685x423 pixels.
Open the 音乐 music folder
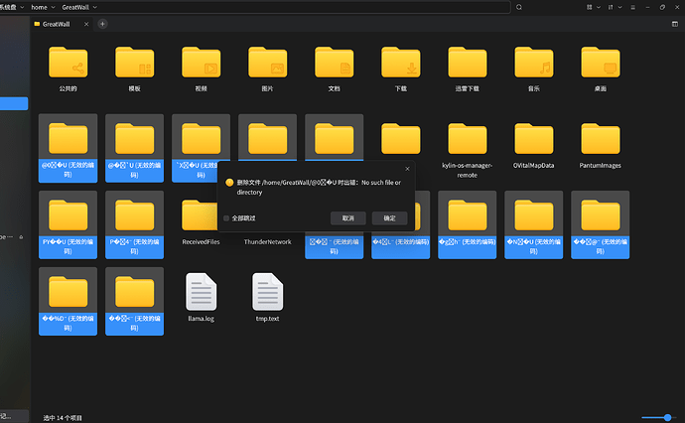pyautogui.click(x=534, y=64)
